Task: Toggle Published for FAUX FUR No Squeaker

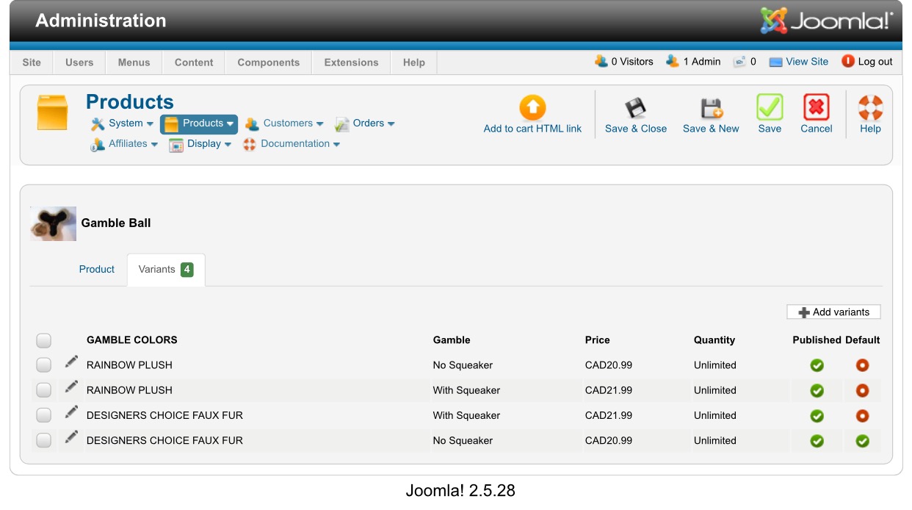Action: [x=817, y=441]
